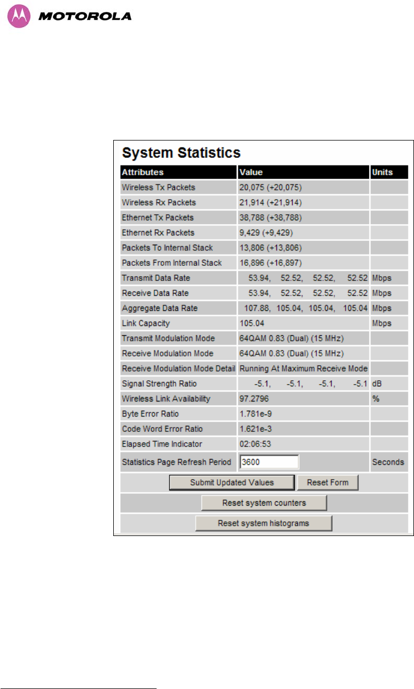Click the Byte Error Ratio label

150,414
